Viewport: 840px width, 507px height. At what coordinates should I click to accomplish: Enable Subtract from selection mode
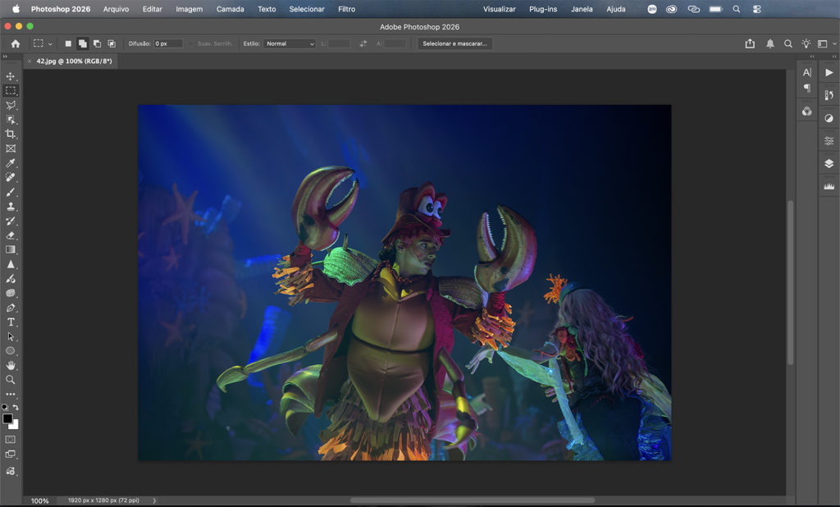click(x=97, y=43)
